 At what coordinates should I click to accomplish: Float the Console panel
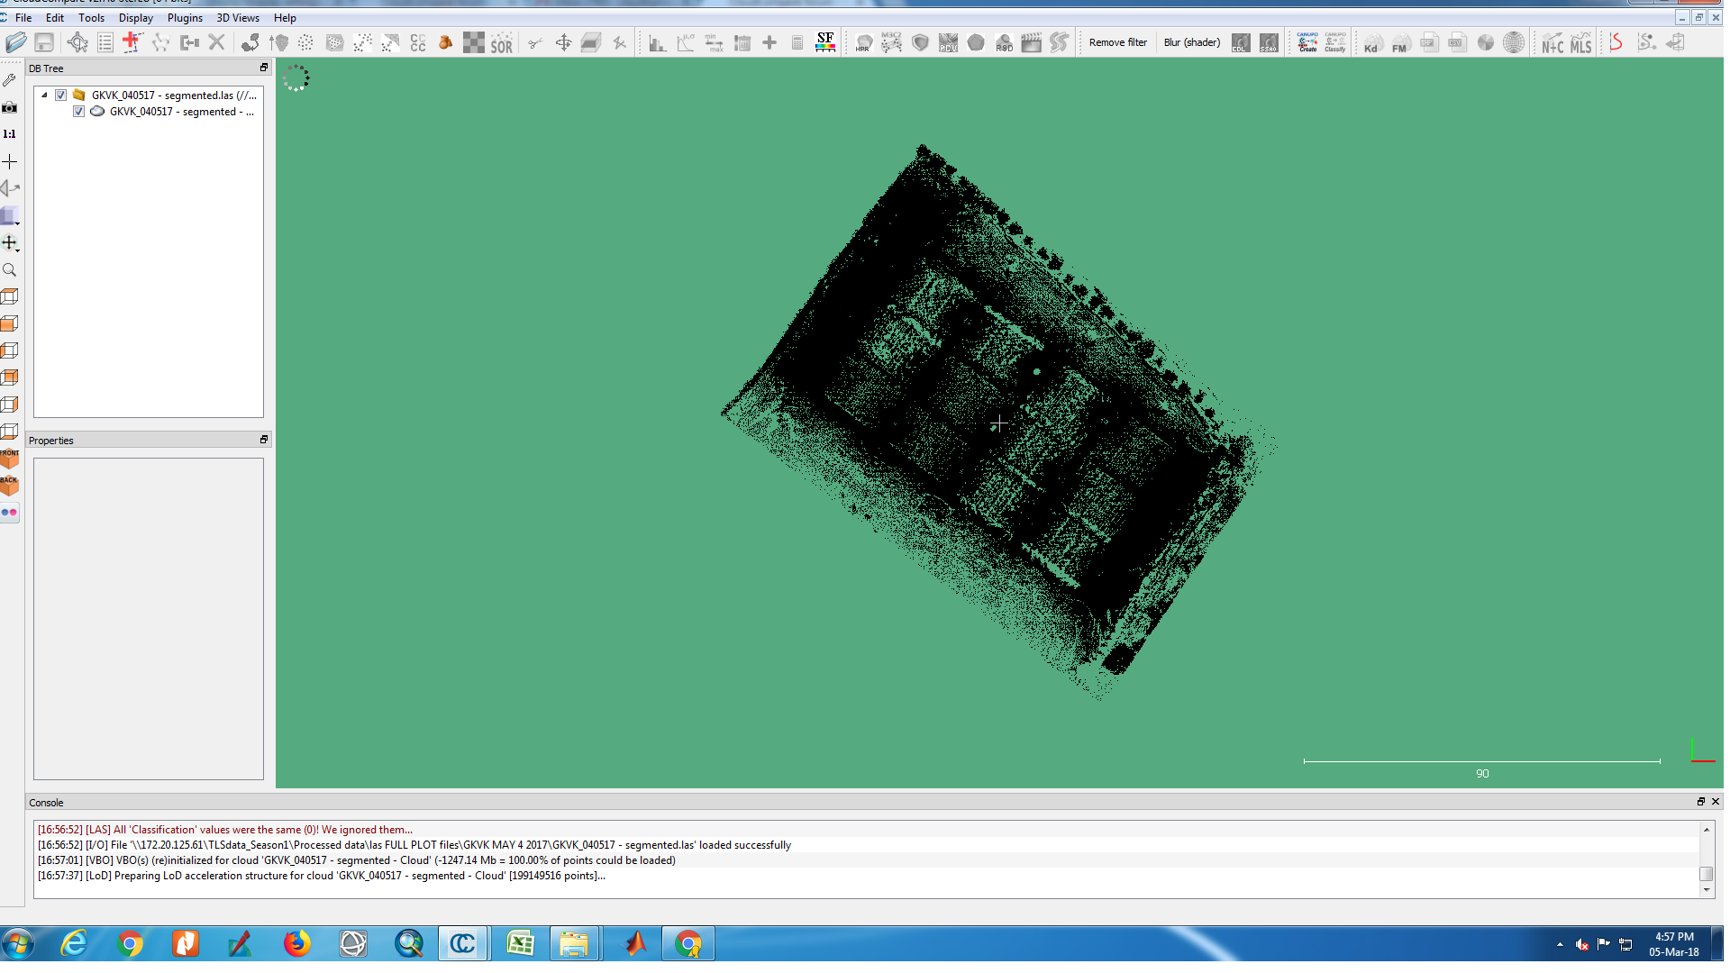(1701, 802)
